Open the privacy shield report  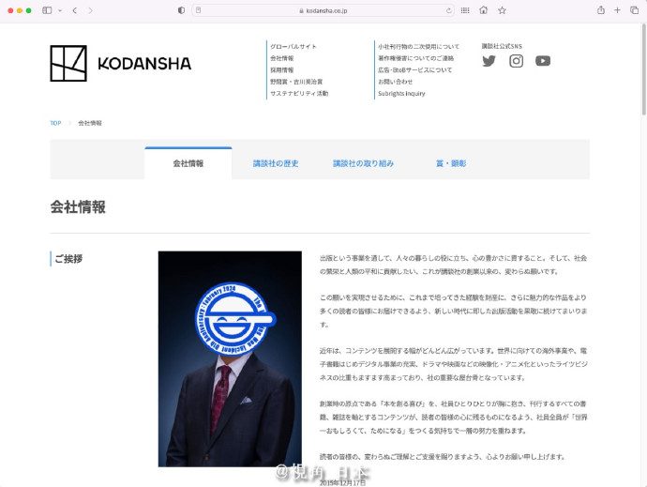tap(181, 10)
